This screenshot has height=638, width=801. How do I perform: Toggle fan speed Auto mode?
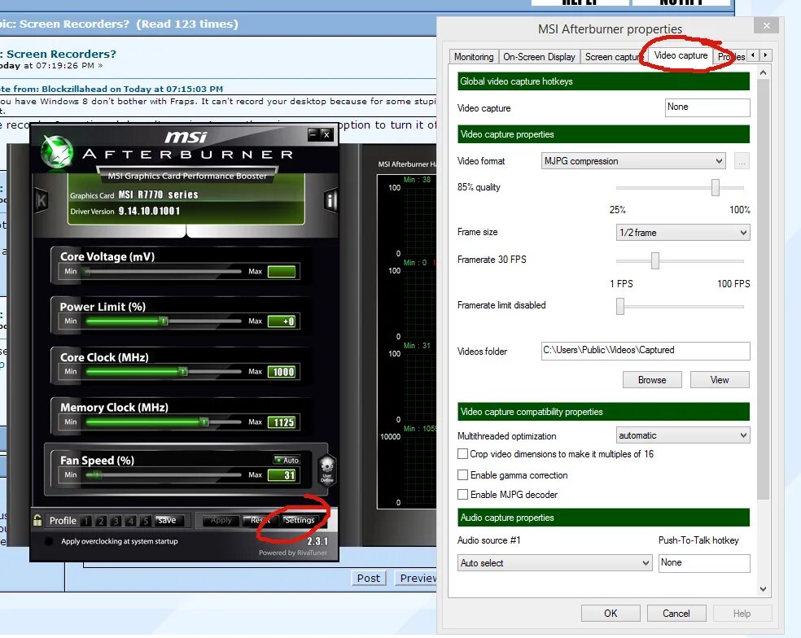coord(287,461)
